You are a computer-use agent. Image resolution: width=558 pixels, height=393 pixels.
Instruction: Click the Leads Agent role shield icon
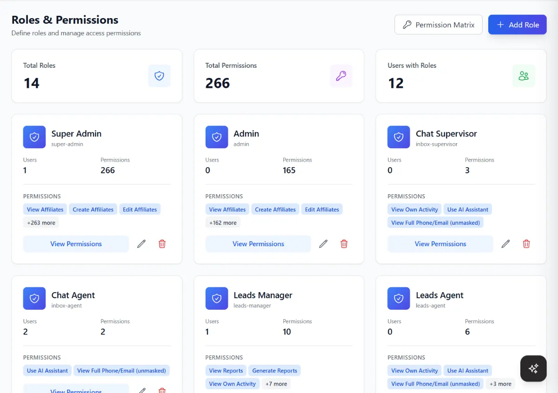[399, 298]
